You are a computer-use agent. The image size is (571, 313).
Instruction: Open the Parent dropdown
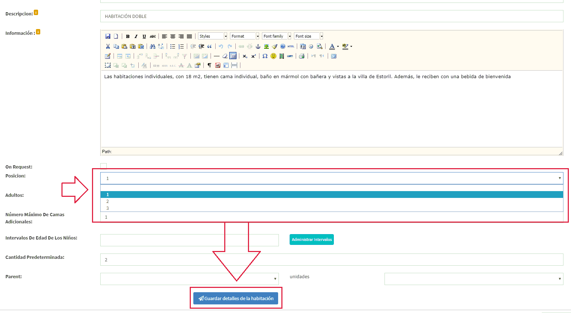tap(189, 279)
